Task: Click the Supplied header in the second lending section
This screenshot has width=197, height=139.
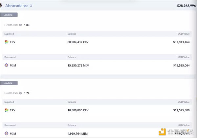Action: [9, 102]
